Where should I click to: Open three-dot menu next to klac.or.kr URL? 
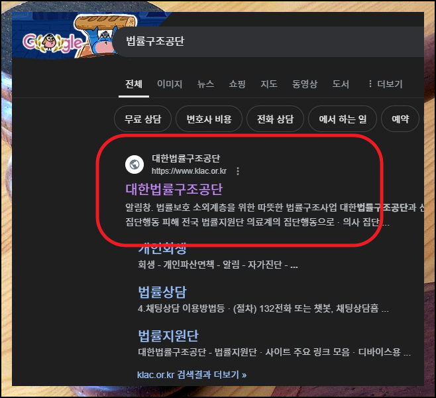tap(238, 171)
